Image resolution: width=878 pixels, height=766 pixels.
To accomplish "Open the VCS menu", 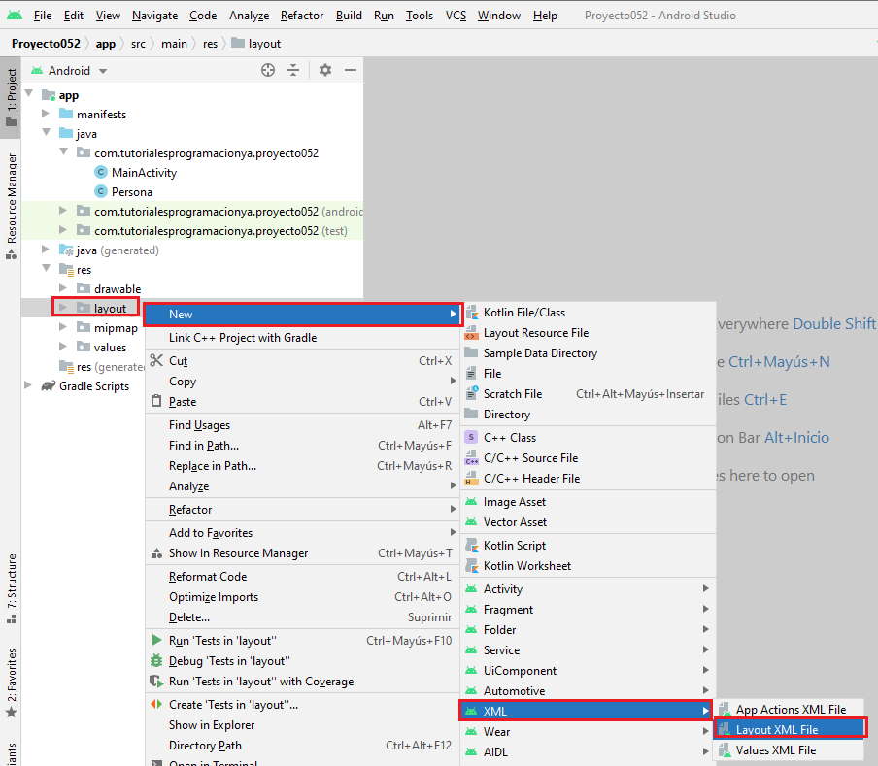I will [x=456, y=16].
